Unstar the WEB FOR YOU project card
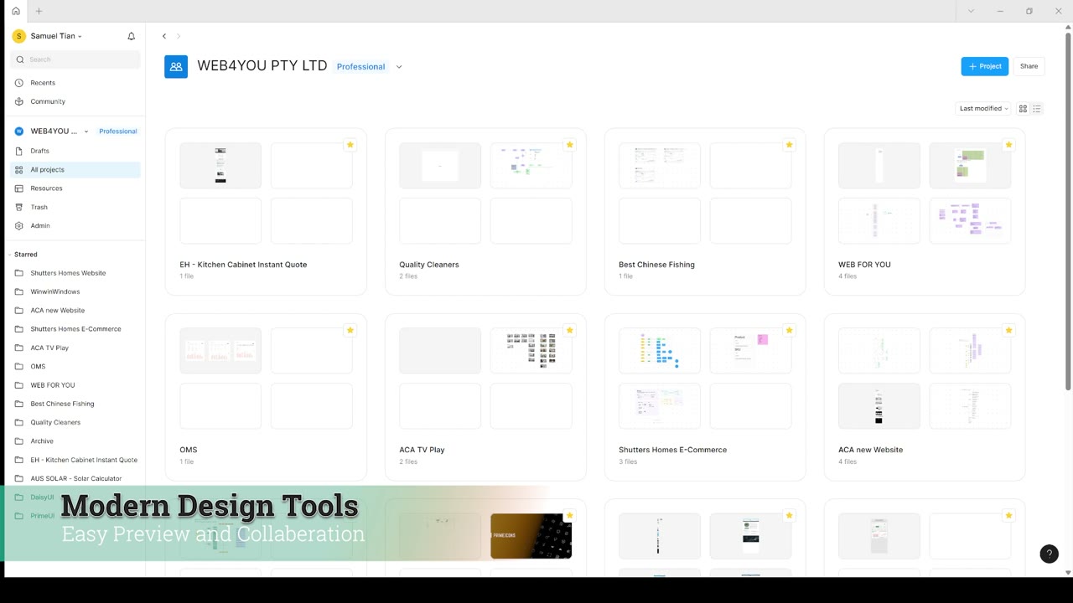The image size is (1073, 603). [x=1008, y=145]
